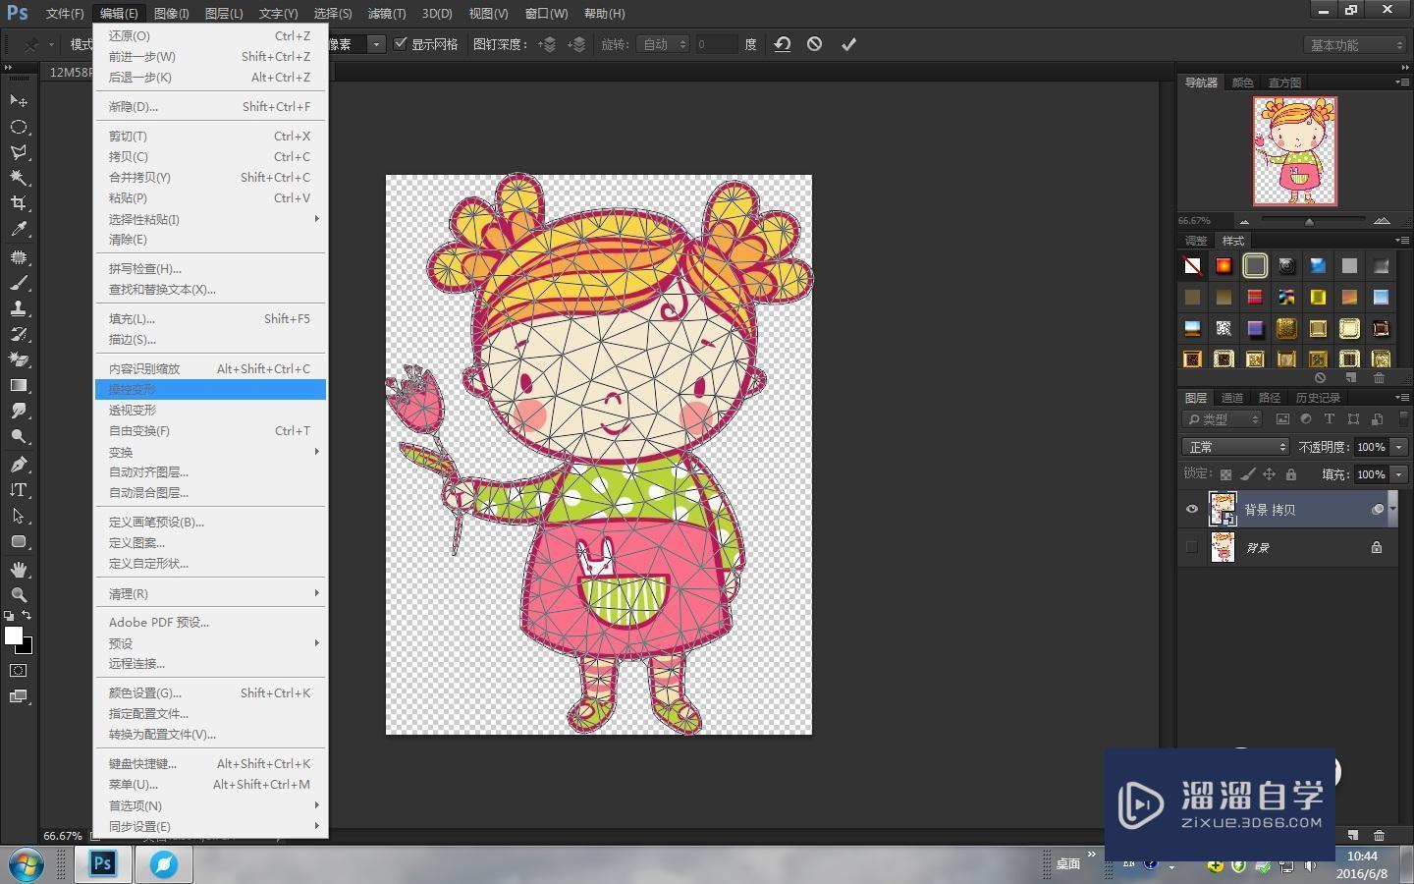Select the Pen tool
Viewport: 1414px width, 884px height.
pyautogui.click(x=18, y=465)
